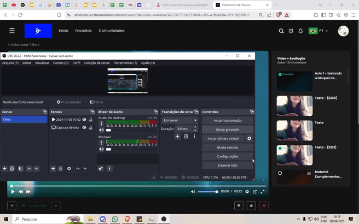Mute the Mic/Aux channel

(x=101, y=149)
